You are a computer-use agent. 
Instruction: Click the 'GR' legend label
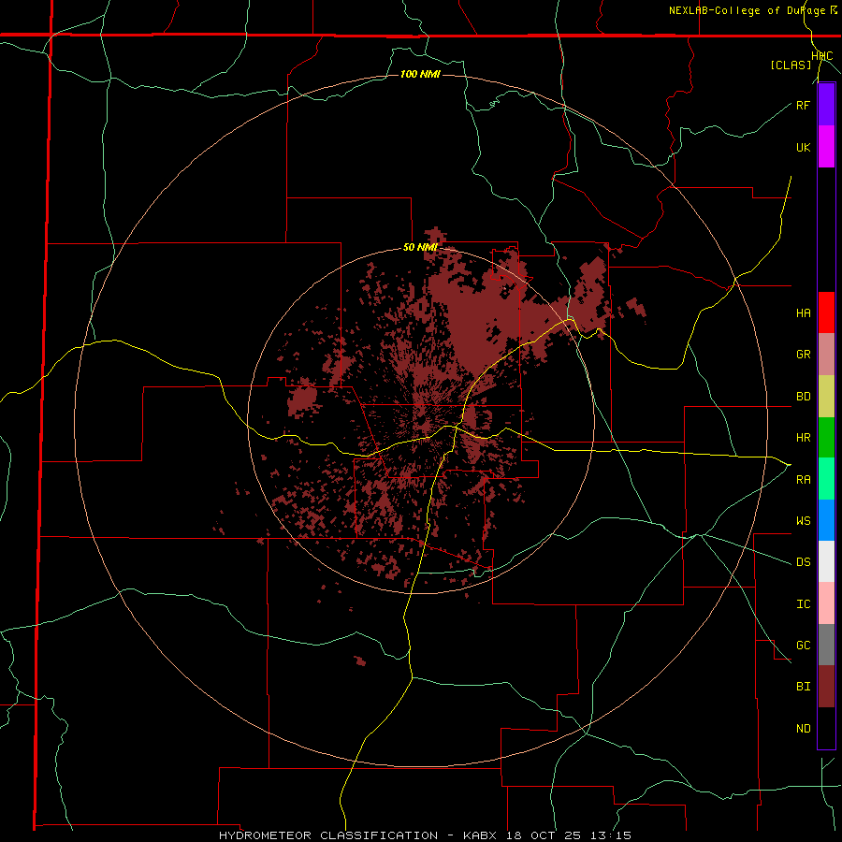coord(803,355)
